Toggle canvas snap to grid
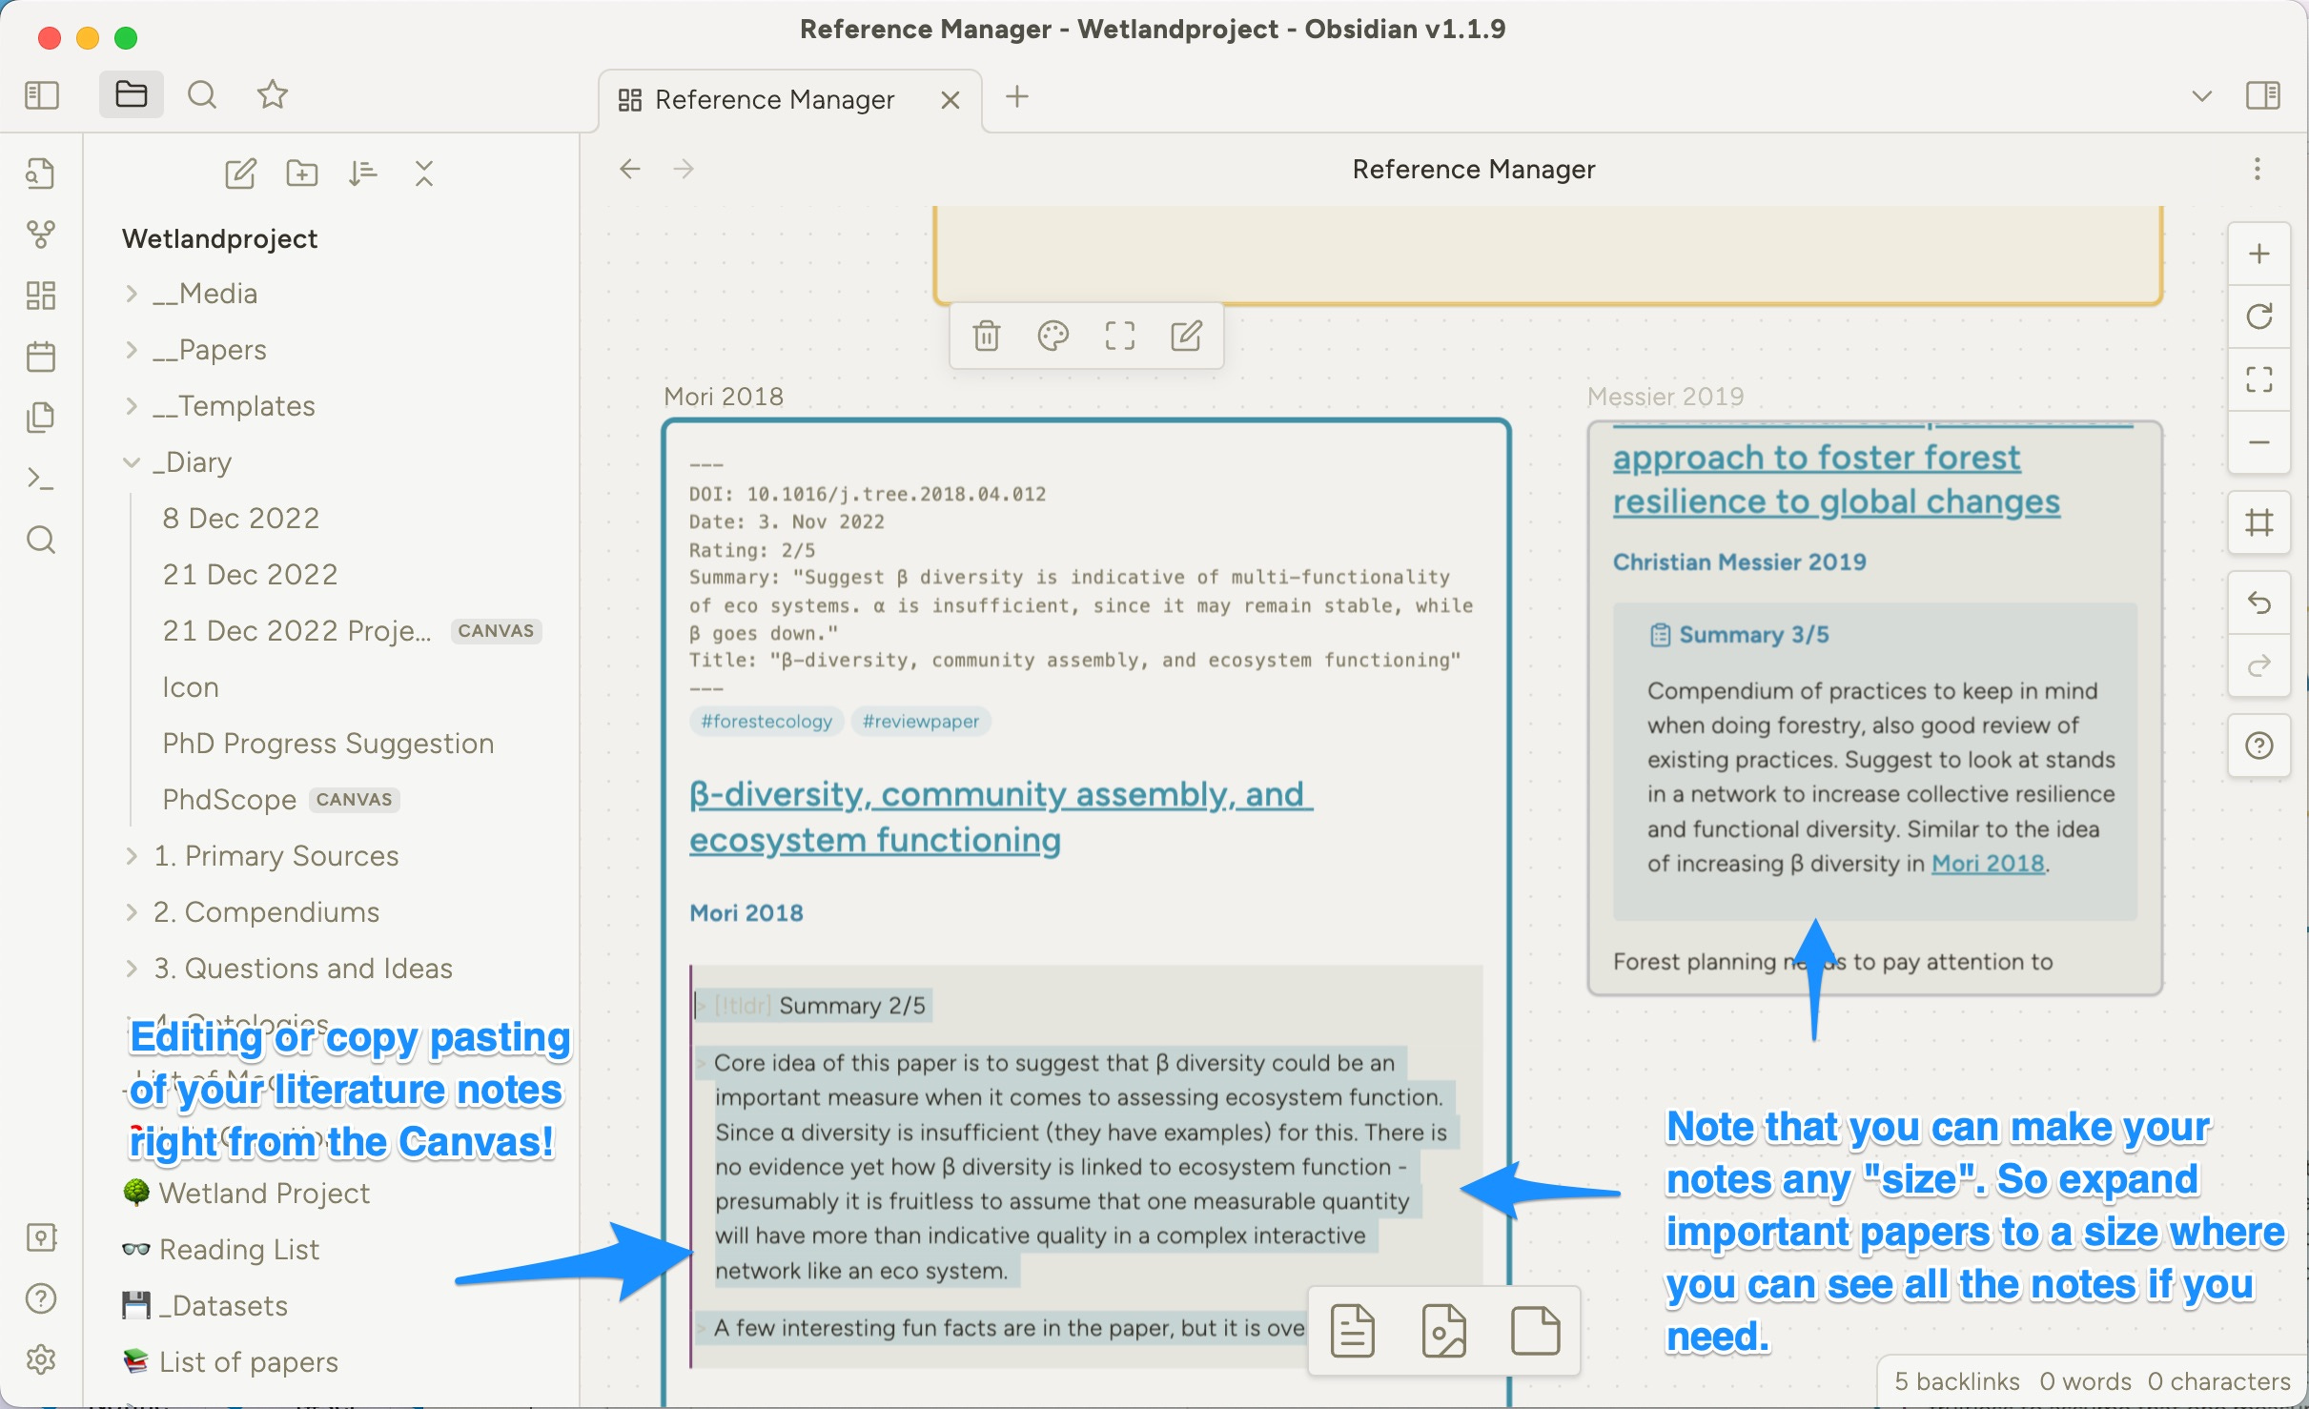2309x1409 pixels. [2259, 522]
